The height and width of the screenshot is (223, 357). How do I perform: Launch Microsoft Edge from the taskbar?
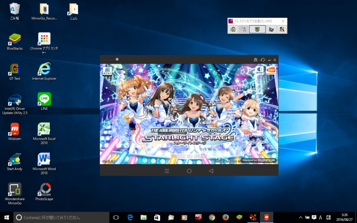130,217
